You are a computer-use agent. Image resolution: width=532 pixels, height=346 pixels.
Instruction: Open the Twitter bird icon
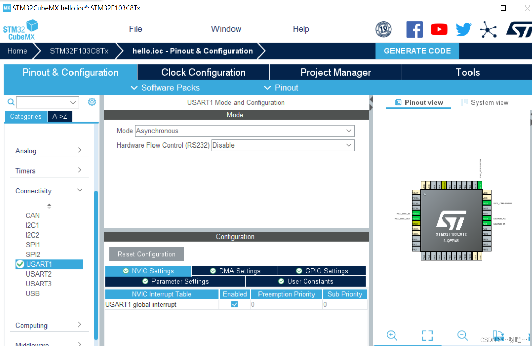coord(464,29)
